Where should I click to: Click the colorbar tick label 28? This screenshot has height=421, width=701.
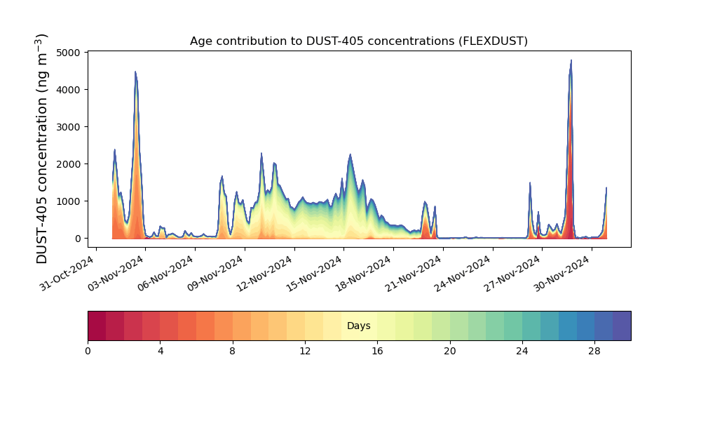pos(594,352)
